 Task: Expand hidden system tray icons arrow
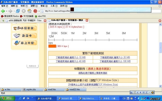(139, 98)
